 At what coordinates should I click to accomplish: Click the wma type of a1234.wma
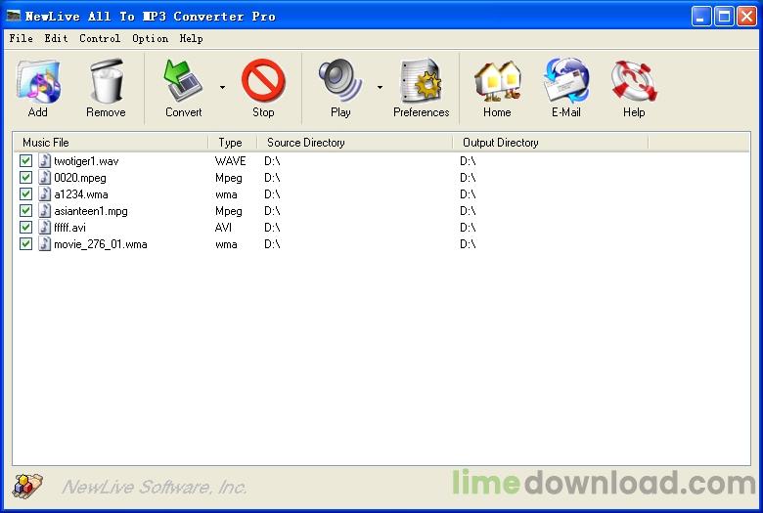(x=226, y=194)
